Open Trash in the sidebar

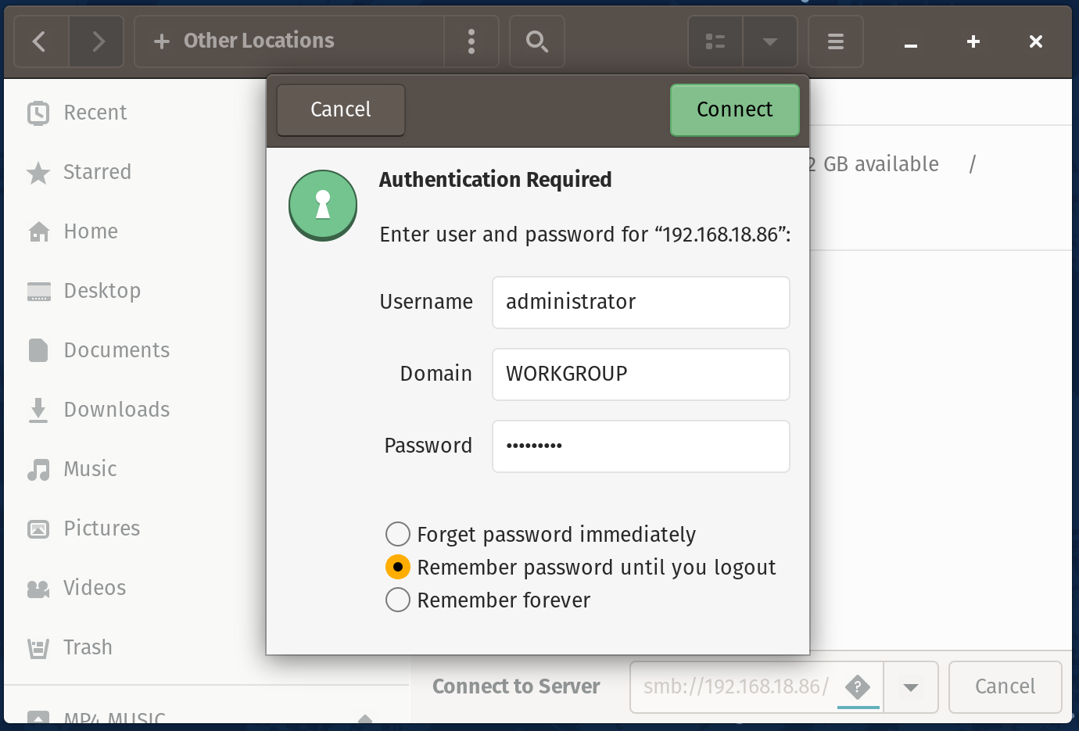[x=88, y=647]
